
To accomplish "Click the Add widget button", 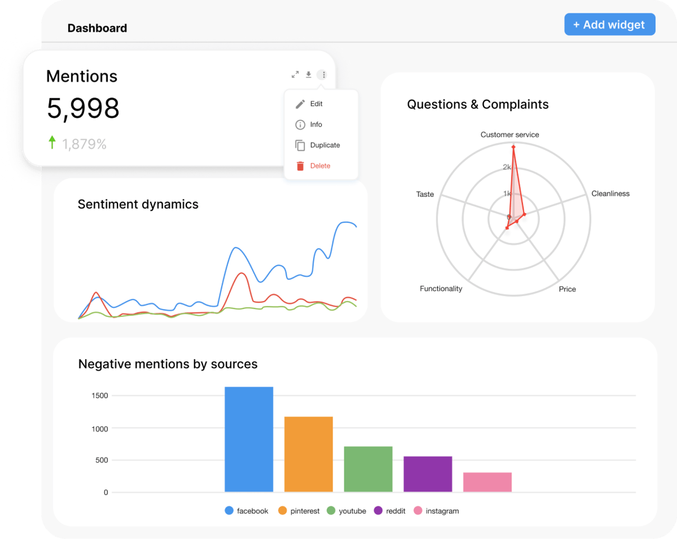I will point(609,24).
